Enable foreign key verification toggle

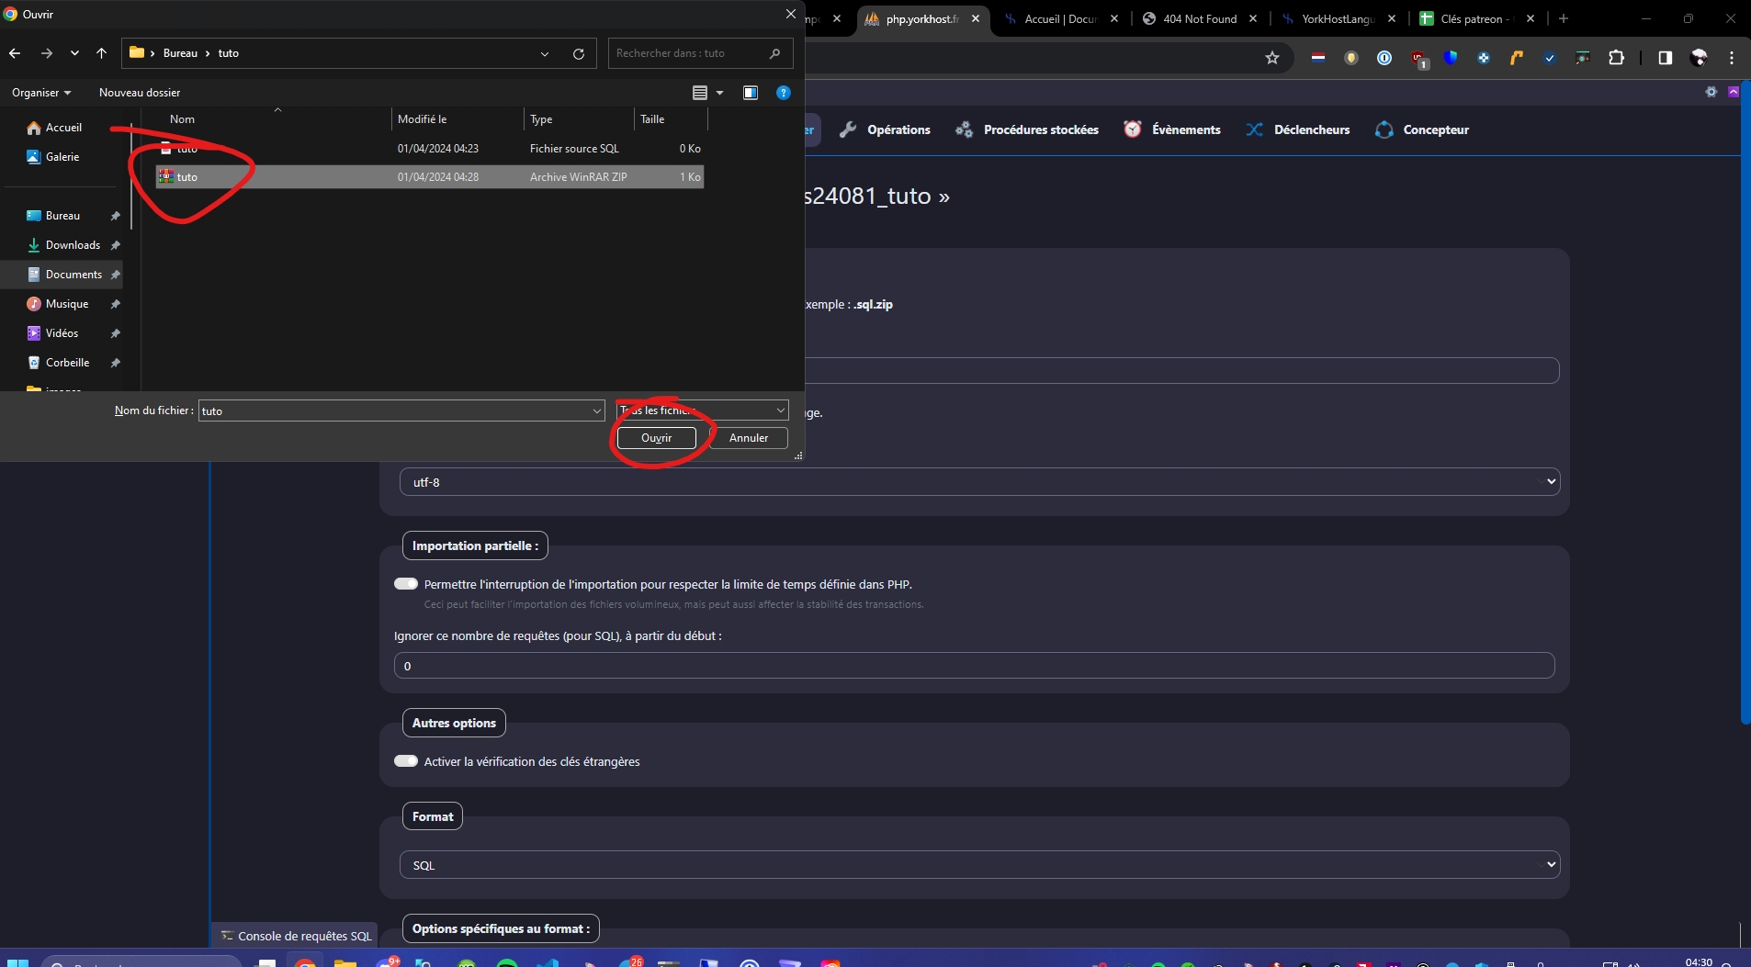point(406,761)
